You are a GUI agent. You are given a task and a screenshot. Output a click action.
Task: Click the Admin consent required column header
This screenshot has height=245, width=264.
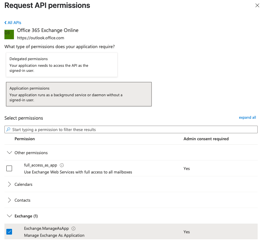[x=206, y=139]
